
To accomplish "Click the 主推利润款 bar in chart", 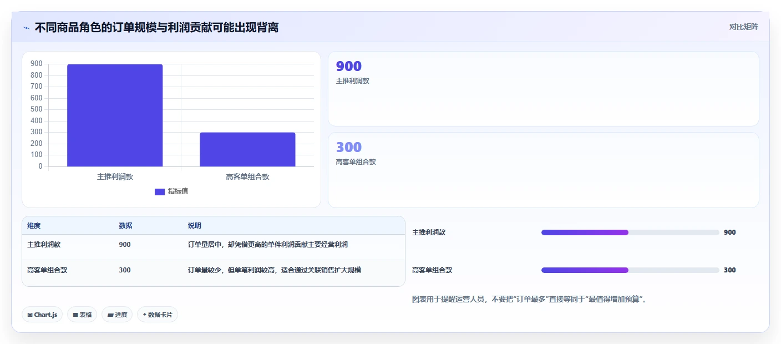I will tap(115, 115).
